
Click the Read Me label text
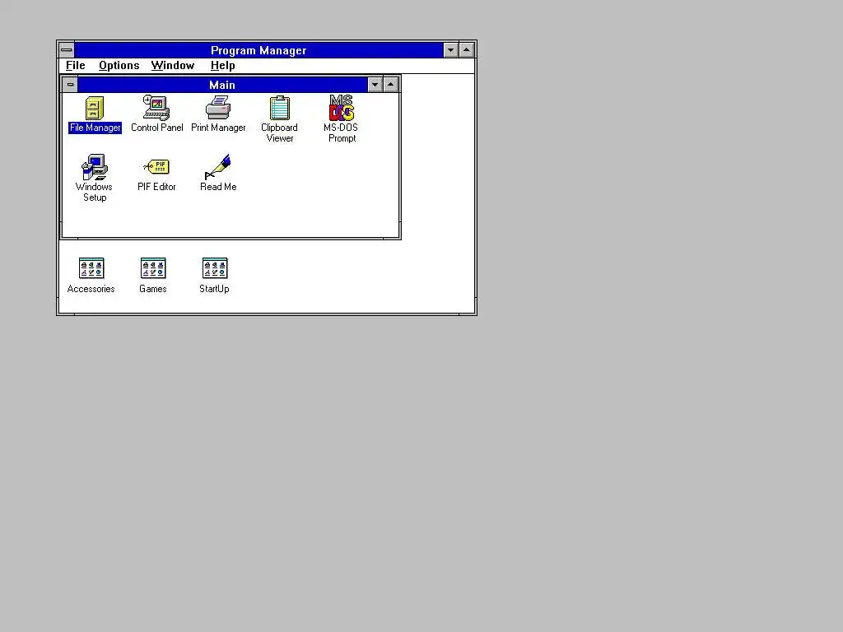(218, 187)
